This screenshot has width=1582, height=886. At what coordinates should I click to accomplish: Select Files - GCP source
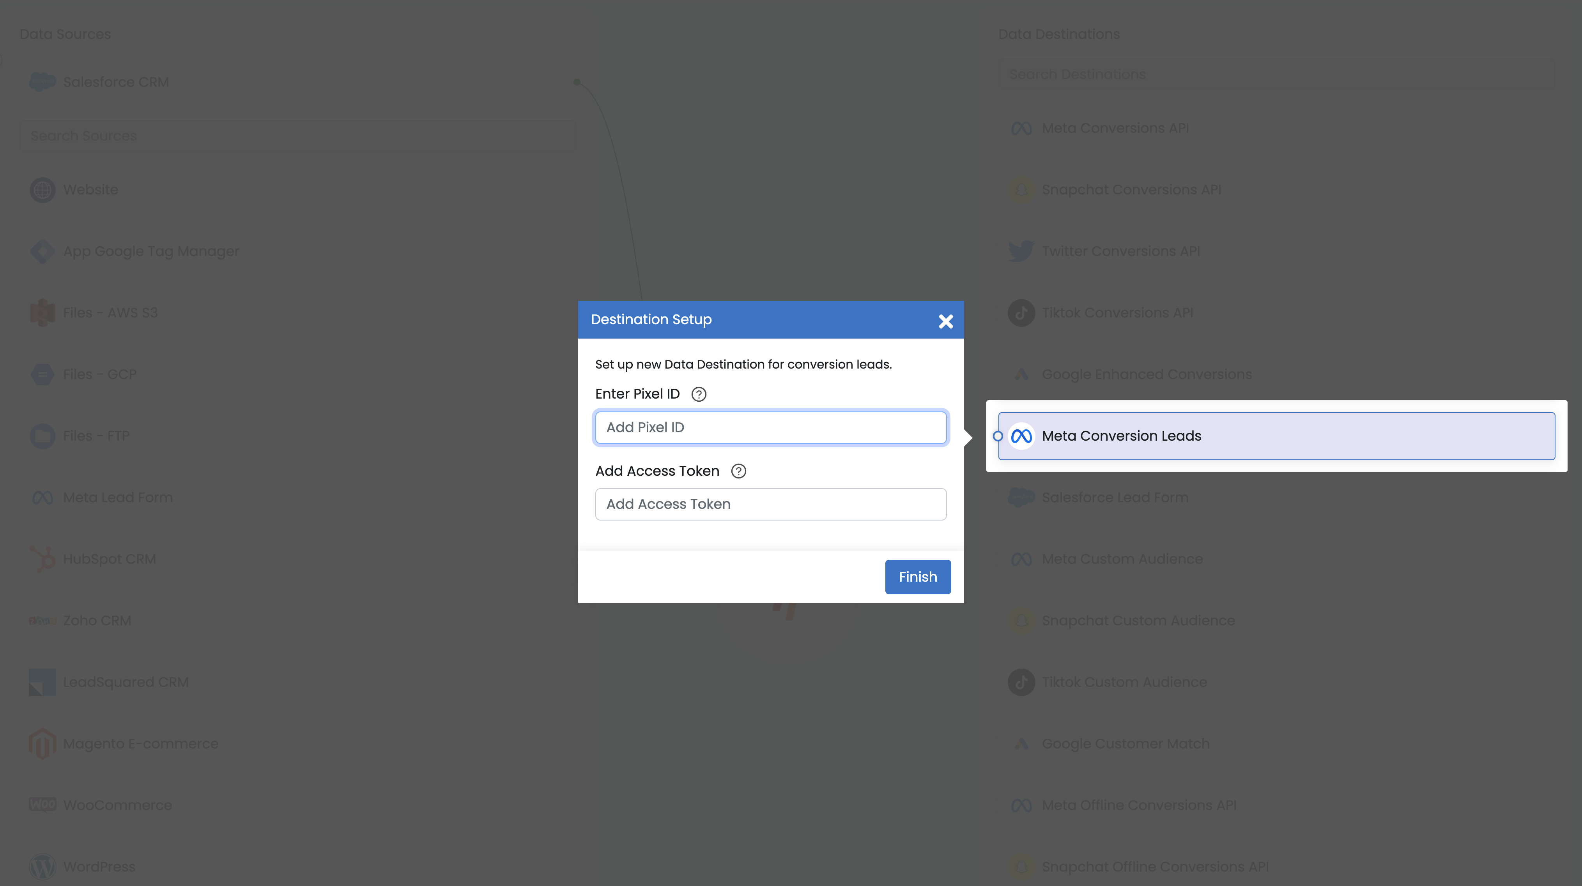tap(298, 374)
